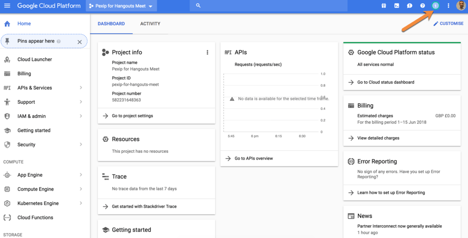Open the gift free trial icon
The height and width of the screenshot is (238, 468).
pos(384,5)
